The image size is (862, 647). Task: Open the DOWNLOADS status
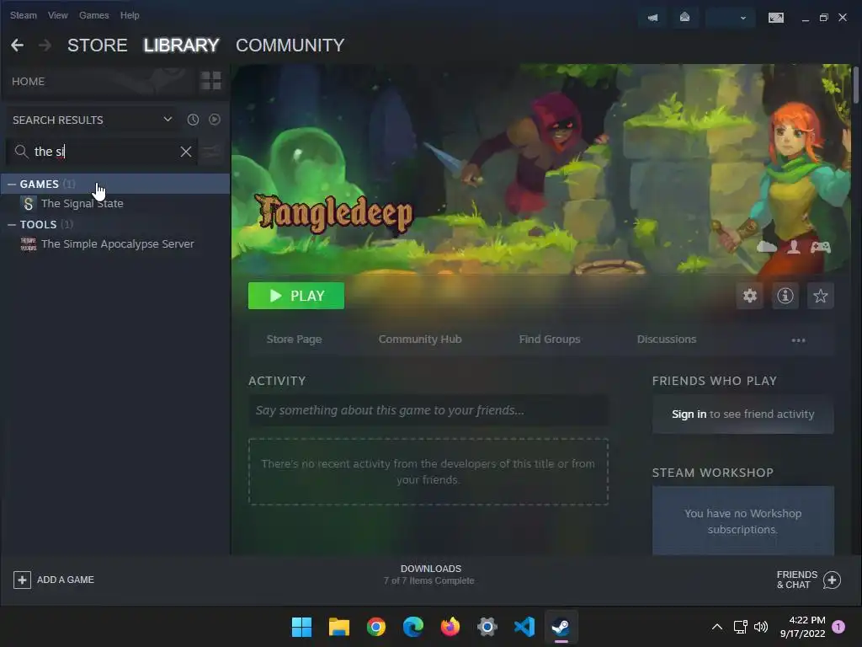(430, 575)
